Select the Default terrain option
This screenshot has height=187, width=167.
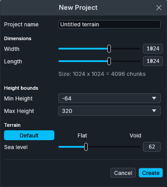coord(29,135)
